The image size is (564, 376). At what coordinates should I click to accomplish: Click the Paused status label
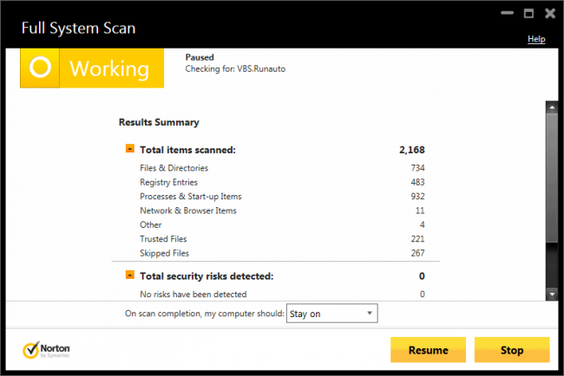tap(200, 57)
